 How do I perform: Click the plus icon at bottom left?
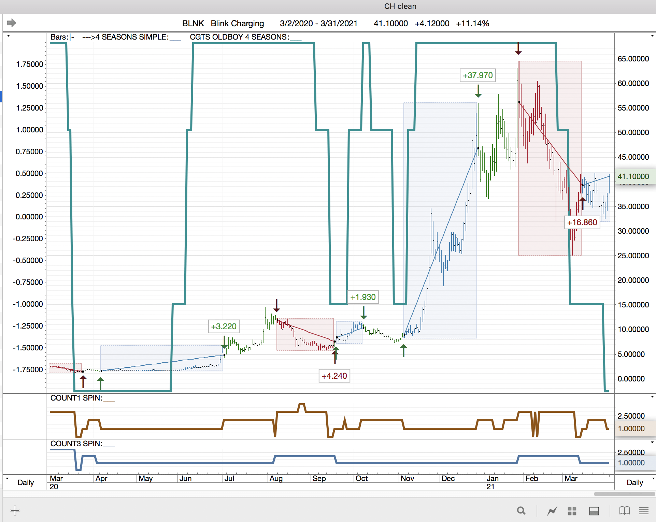[x=15, y=510]
